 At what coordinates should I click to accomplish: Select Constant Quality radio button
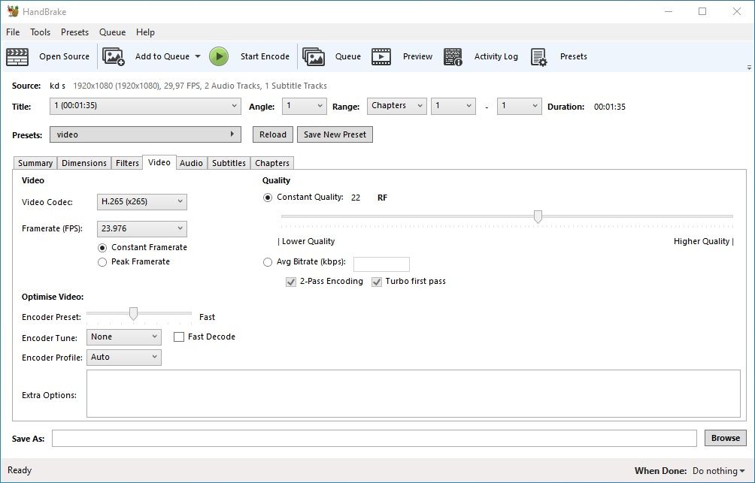pos(268,198)
